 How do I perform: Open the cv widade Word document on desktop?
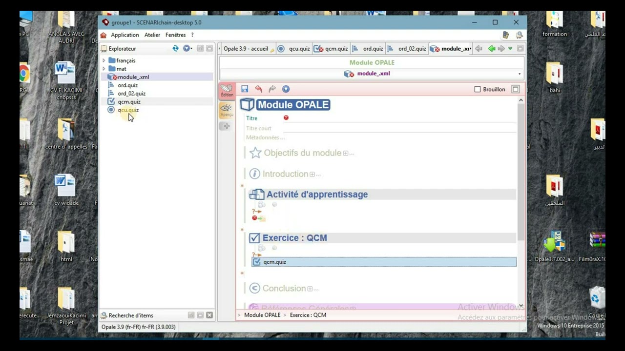pos(66,190)
